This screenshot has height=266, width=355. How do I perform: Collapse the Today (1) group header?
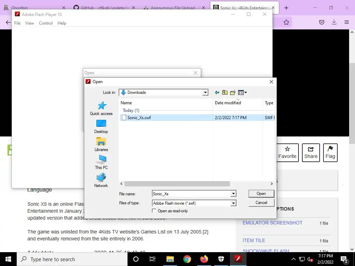(x=131, y=110)
